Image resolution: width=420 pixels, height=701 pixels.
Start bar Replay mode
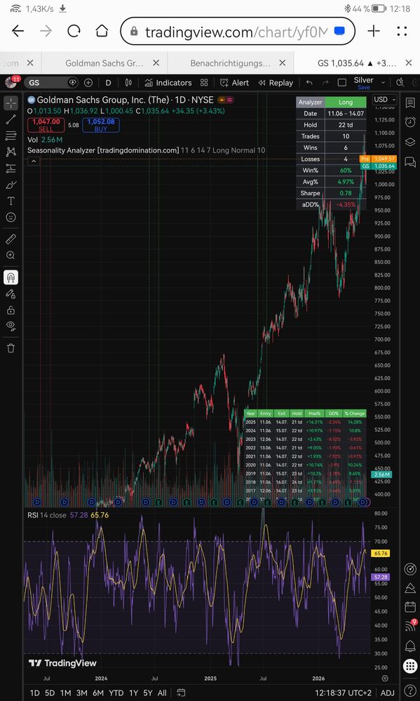(276, 83)
